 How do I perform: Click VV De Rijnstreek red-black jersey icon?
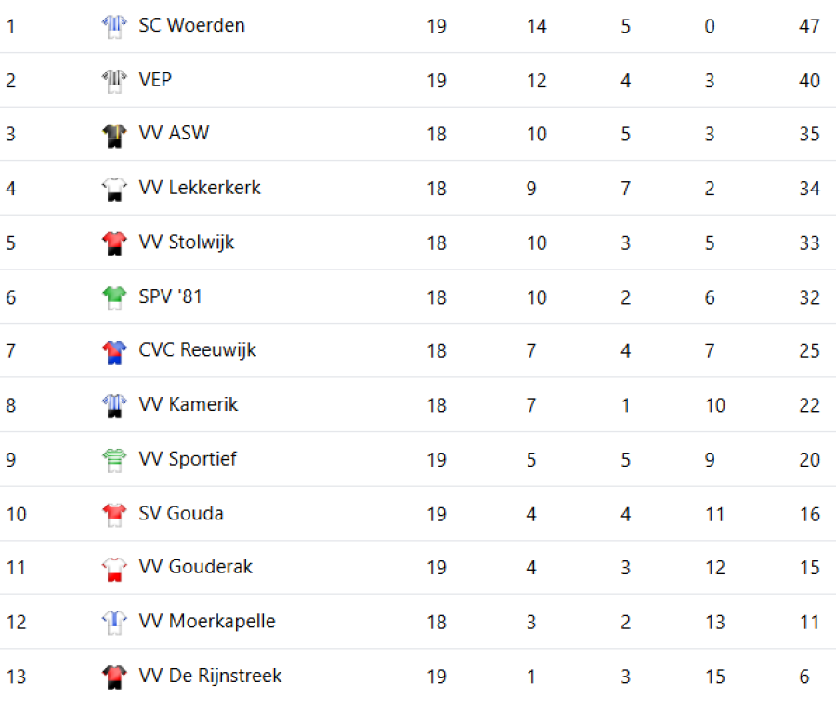point(113,677)
